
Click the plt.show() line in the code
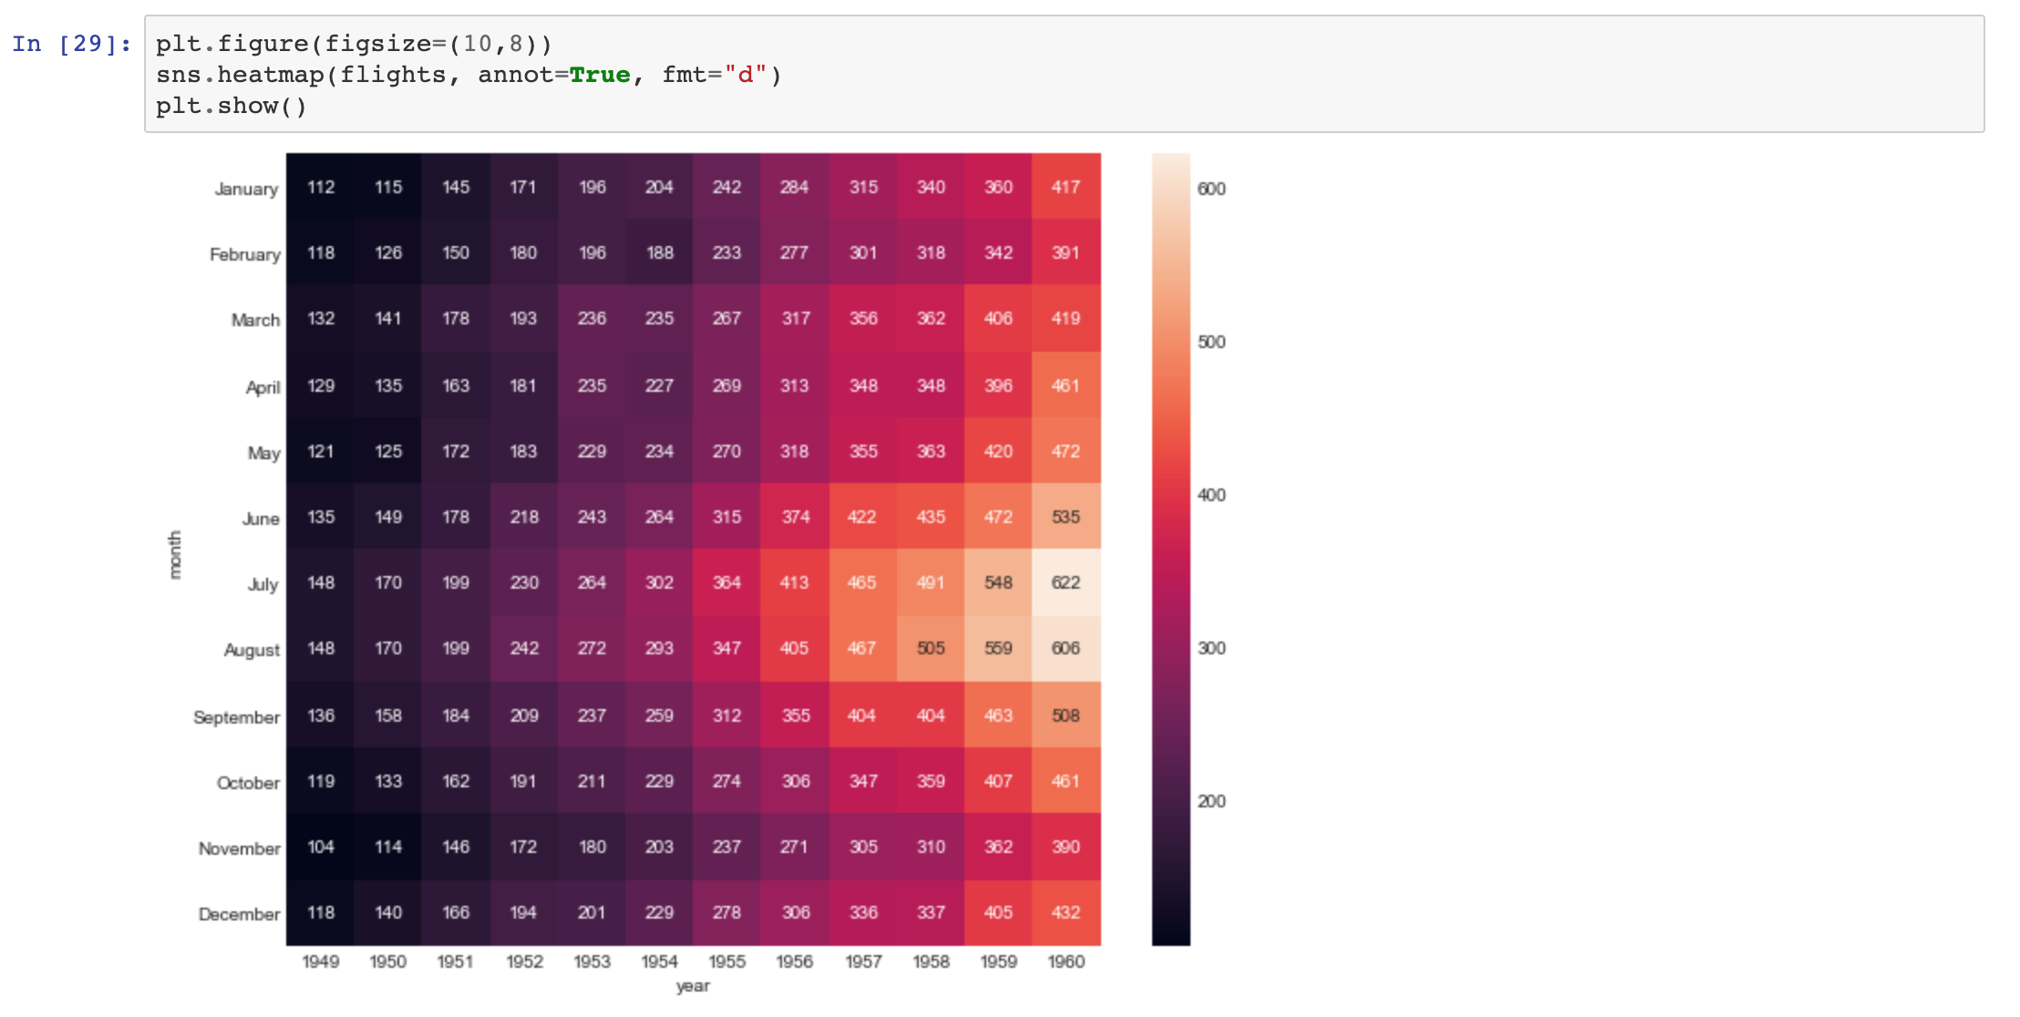[231, 106]
